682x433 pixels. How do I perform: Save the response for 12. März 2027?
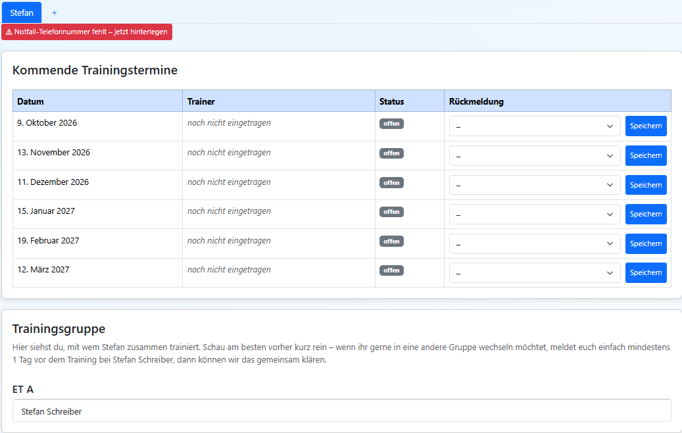pyautogui.click(x=646, y=273)
